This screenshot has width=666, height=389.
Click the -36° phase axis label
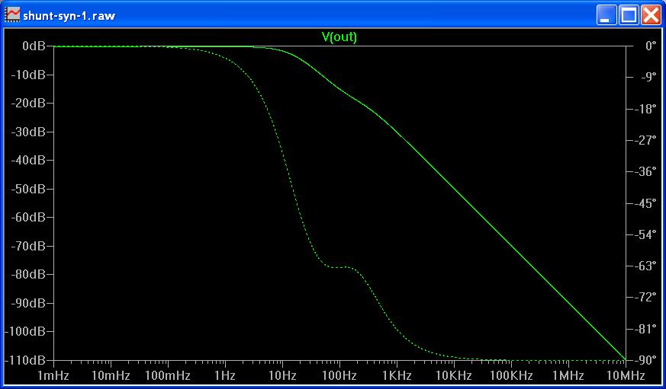[x=645, y=171]
